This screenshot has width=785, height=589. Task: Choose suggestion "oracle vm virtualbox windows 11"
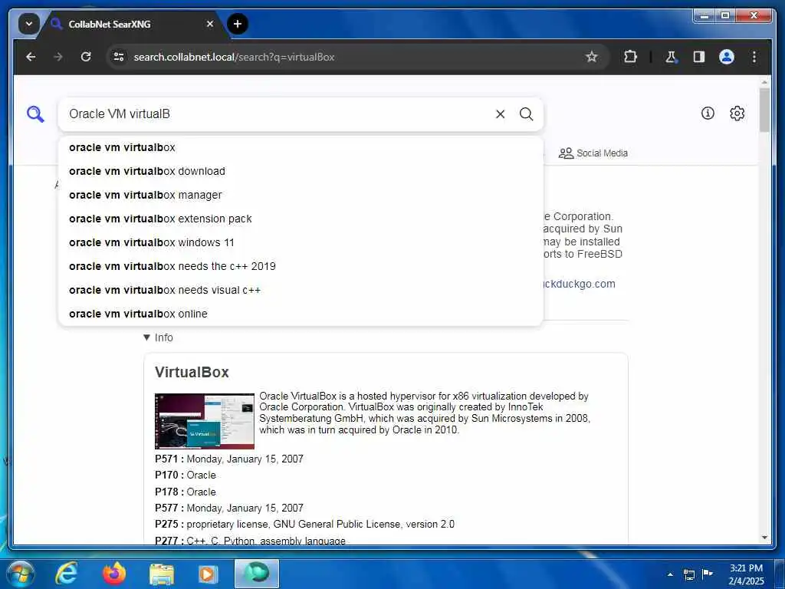click(x=301, y=242)
